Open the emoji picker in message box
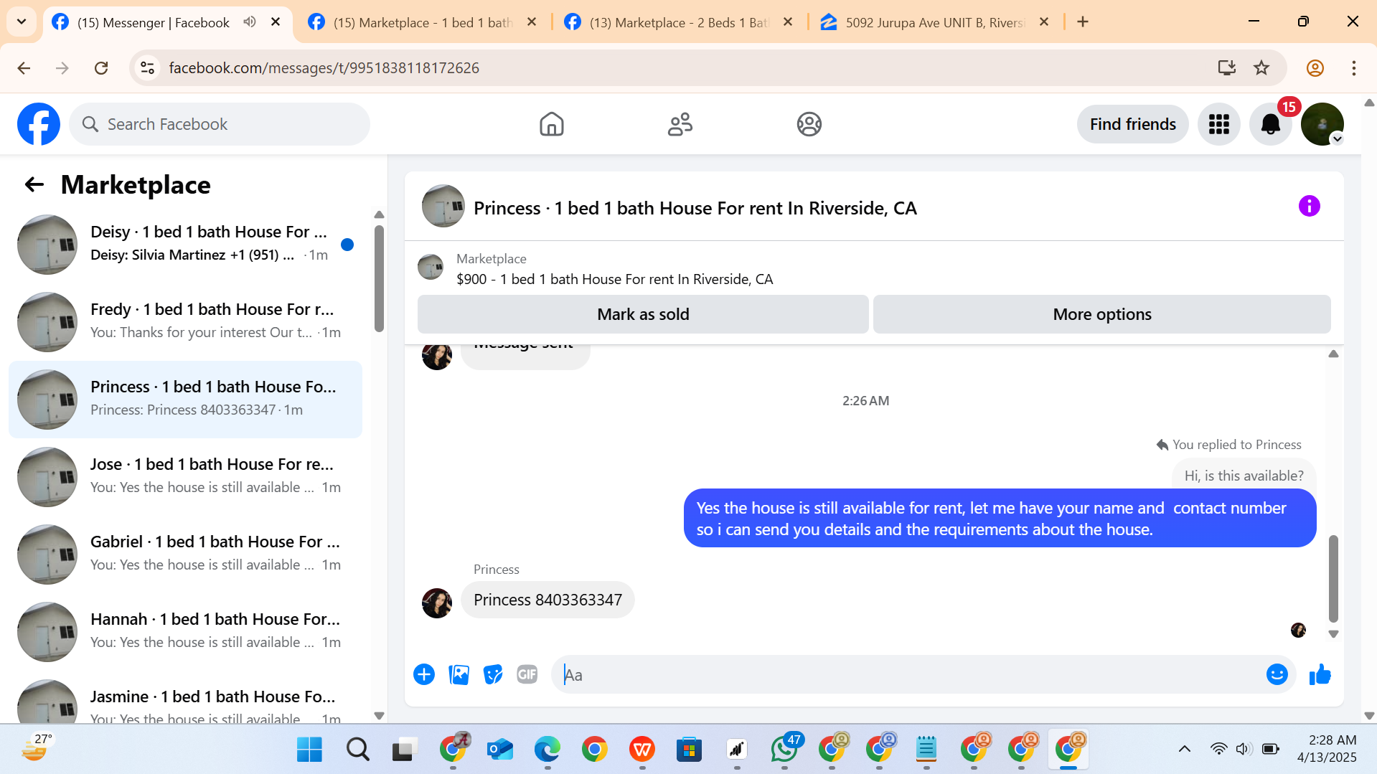Screen dimensions: 1377x774 [1277, 674]
